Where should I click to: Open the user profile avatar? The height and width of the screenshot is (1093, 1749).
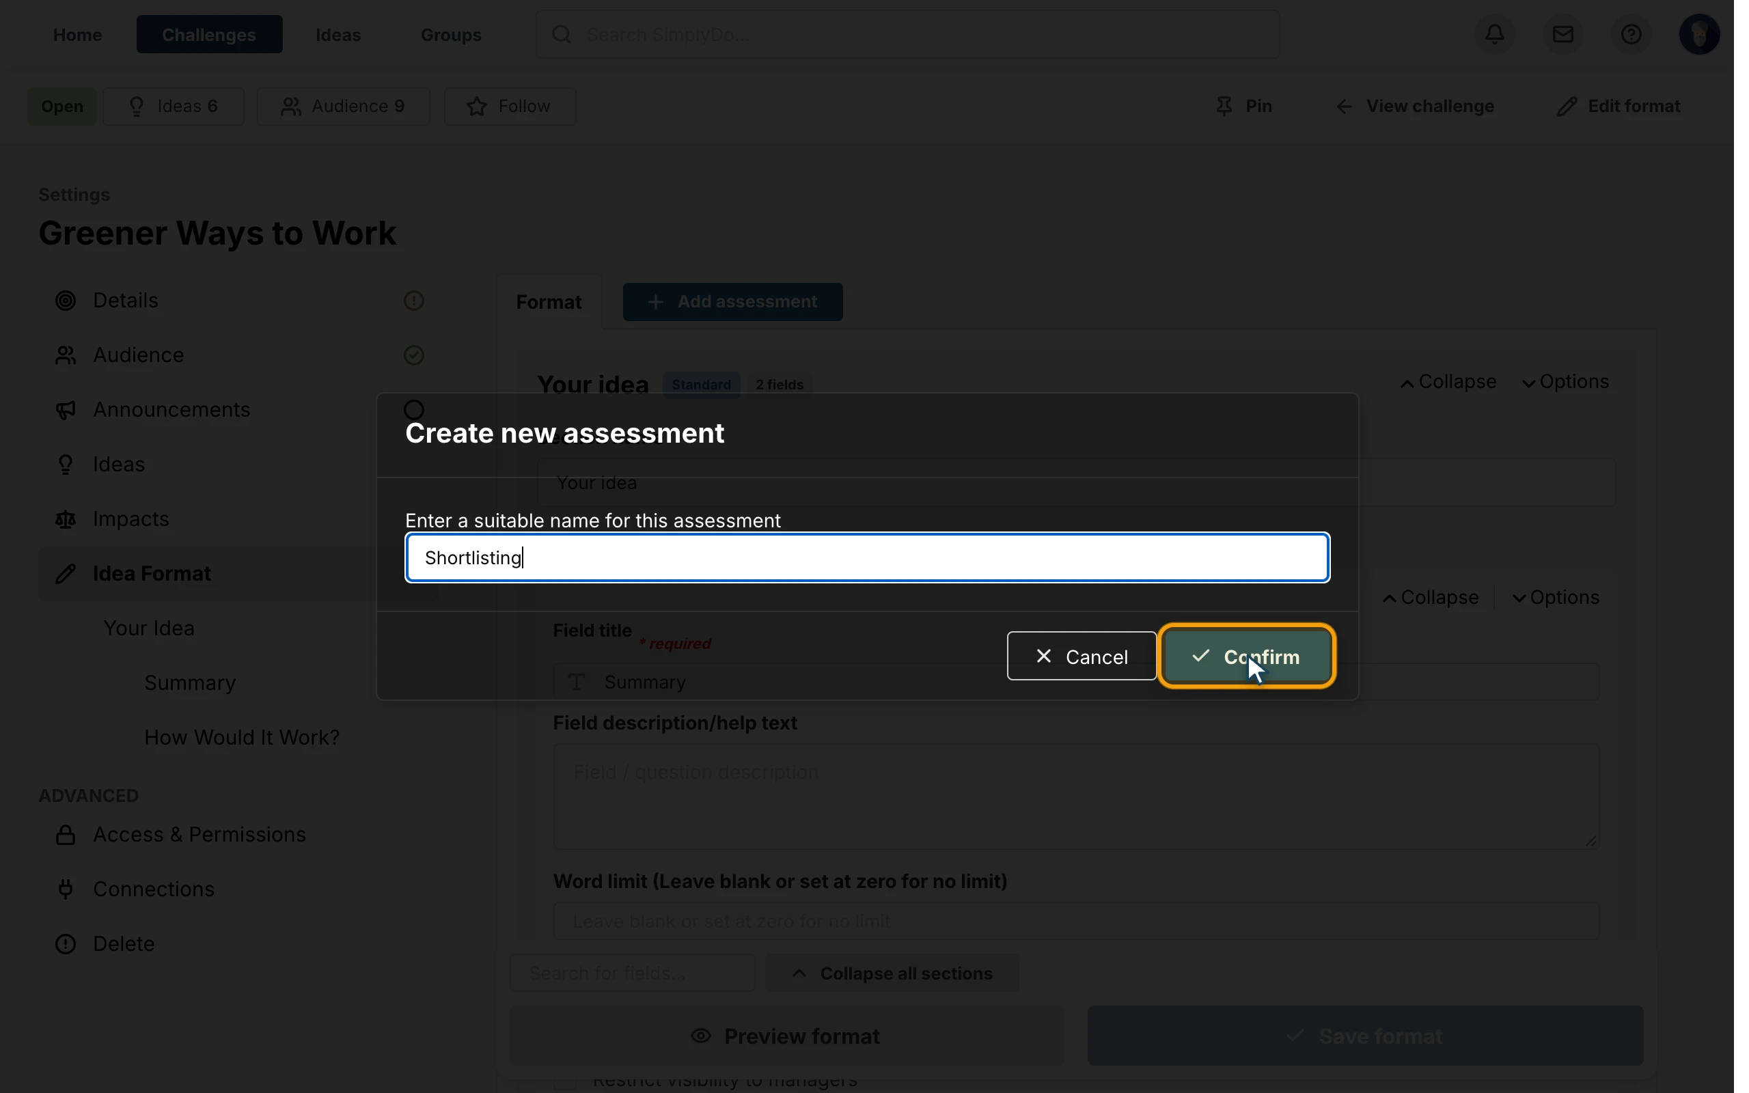[x=1698, y=34]
